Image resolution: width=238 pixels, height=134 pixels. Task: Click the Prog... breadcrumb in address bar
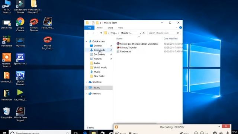[113, 33]
